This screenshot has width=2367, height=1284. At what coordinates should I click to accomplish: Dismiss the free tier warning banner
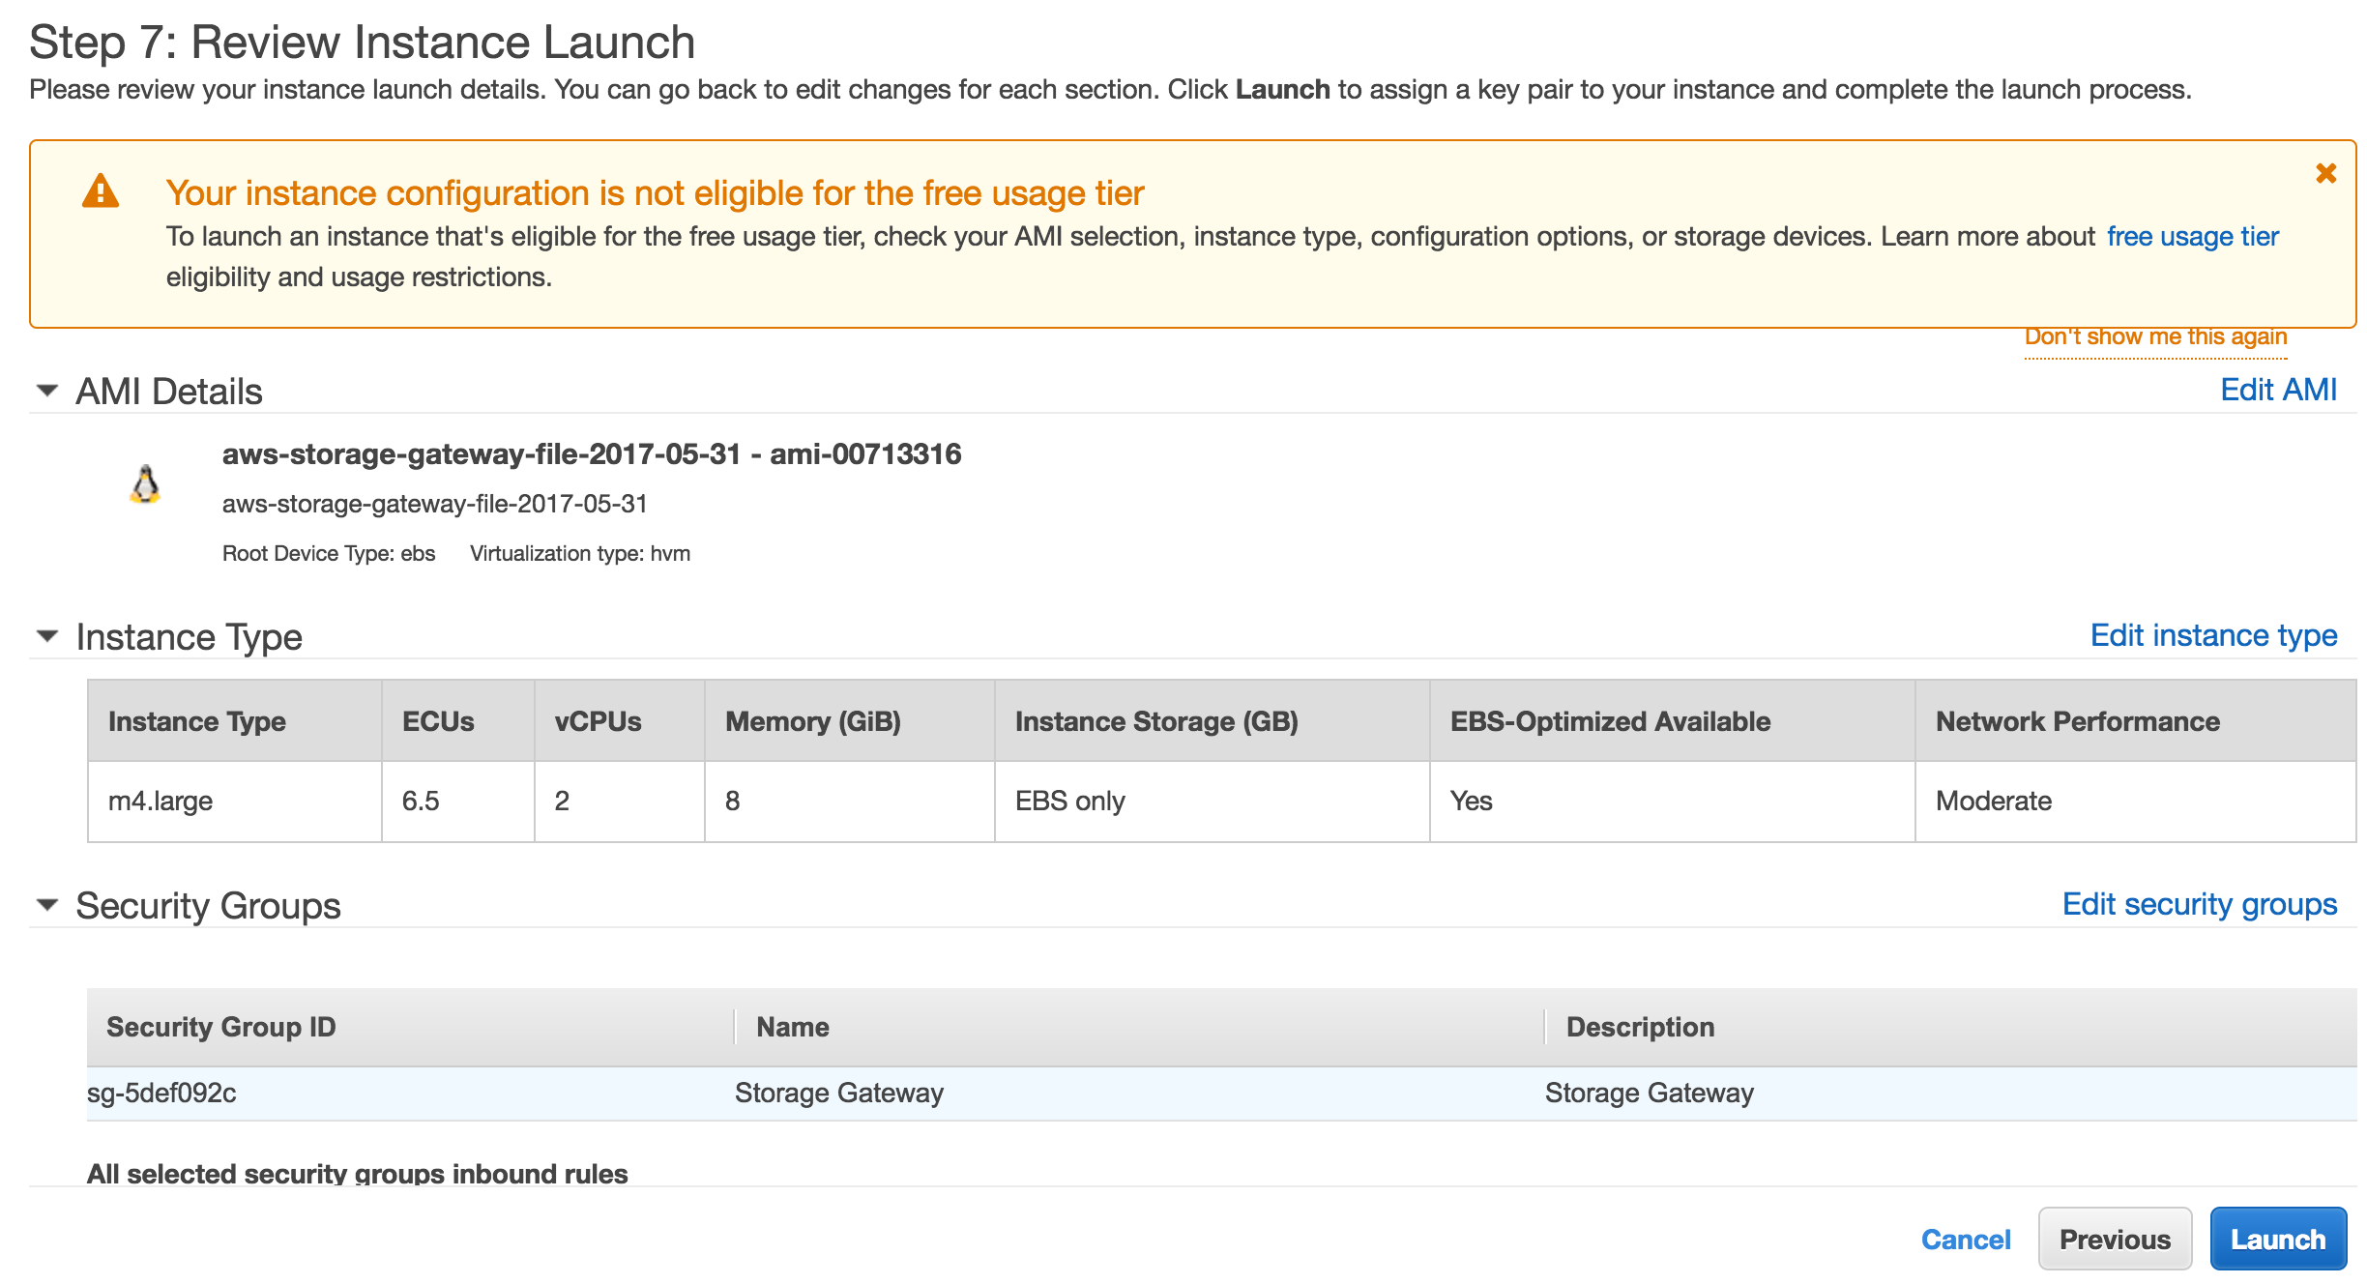(2325, 174)
